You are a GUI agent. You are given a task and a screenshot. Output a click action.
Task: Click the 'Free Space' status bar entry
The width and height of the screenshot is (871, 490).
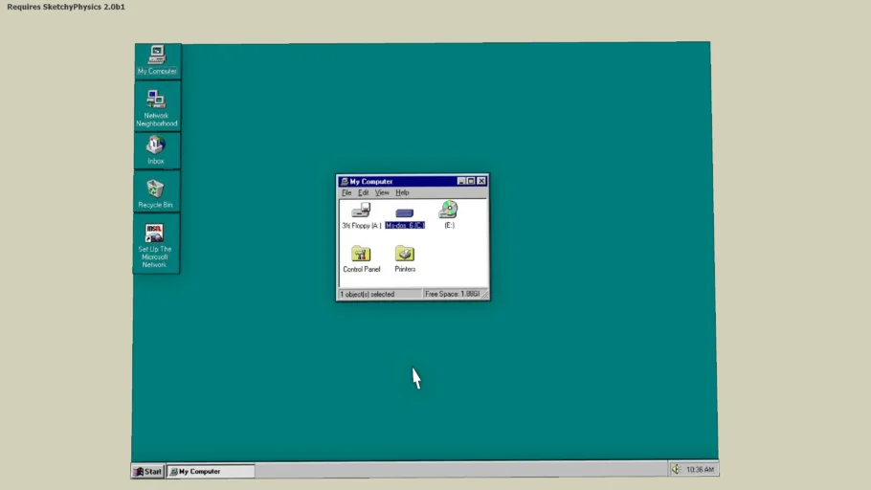452,294
